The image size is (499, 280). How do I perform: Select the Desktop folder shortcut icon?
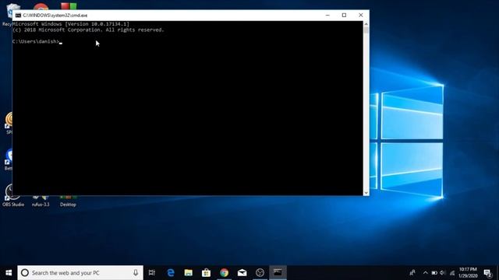[68, 201]
